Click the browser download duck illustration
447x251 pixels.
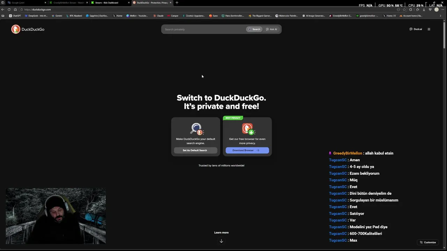(x=249, y=129)
